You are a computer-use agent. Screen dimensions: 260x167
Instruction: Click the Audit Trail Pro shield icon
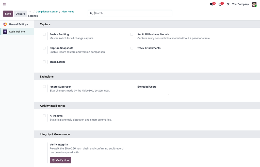5,32
